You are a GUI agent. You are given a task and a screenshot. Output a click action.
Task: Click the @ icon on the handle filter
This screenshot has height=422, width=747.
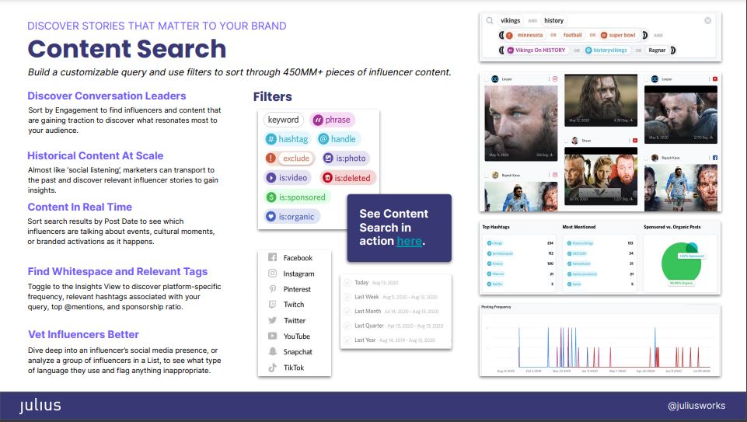(x=323, y=139)
